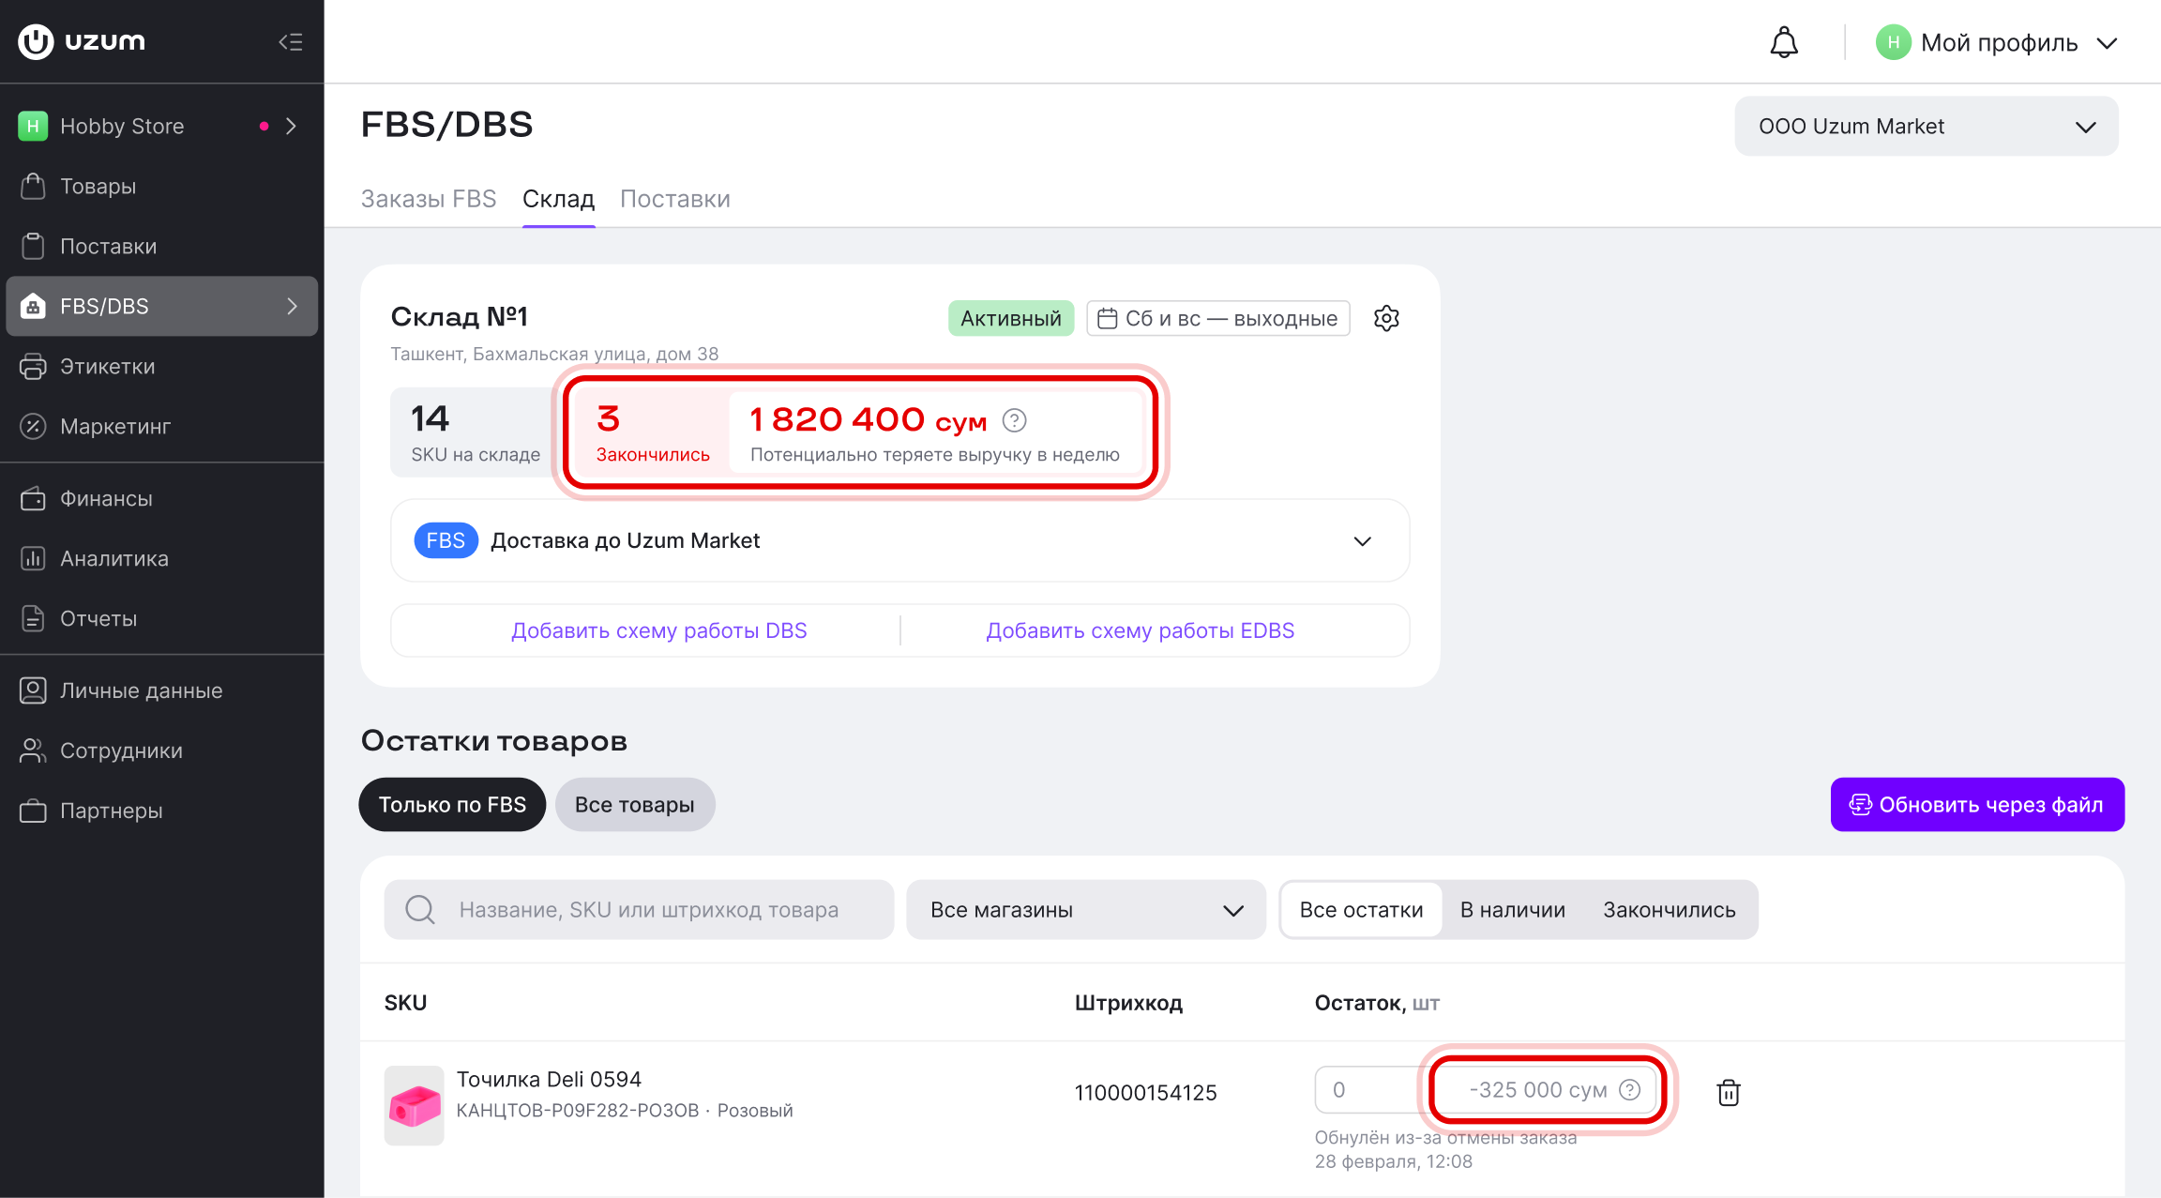2161x1198 pixels.
Task: Show Все остатки stock filter
Action: pos(1361,909)
